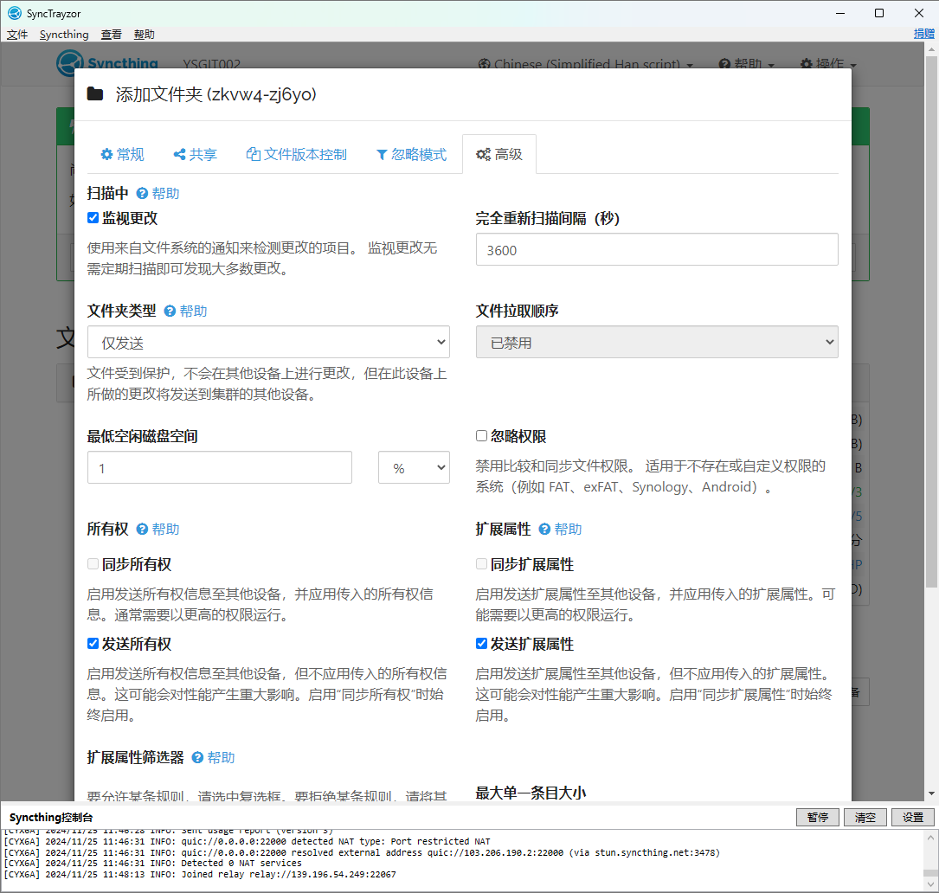Click the question icon beside 扩展属性筛选器
The image size is (939, 893).
coord(197,758)
